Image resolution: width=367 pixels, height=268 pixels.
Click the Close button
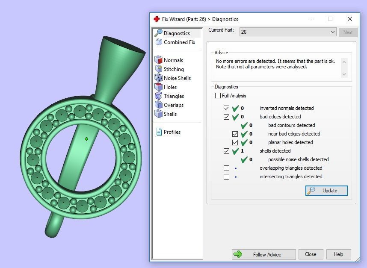pyautogui.click(x=311, y=254)
